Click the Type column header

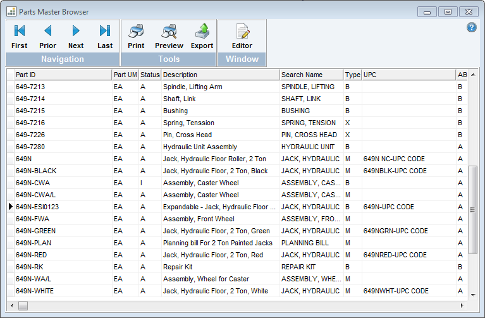coord(353,75)
